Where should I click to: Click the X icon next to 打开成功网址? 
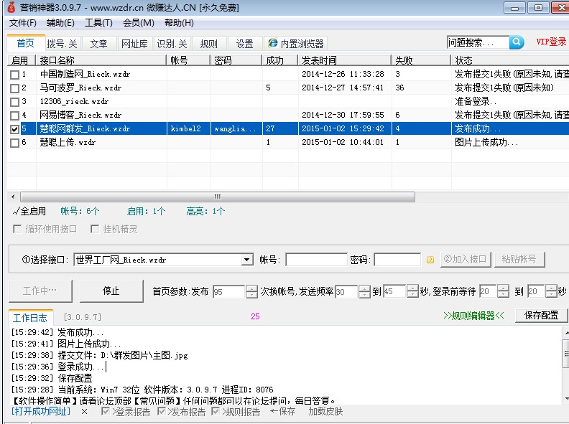point(84,412)
